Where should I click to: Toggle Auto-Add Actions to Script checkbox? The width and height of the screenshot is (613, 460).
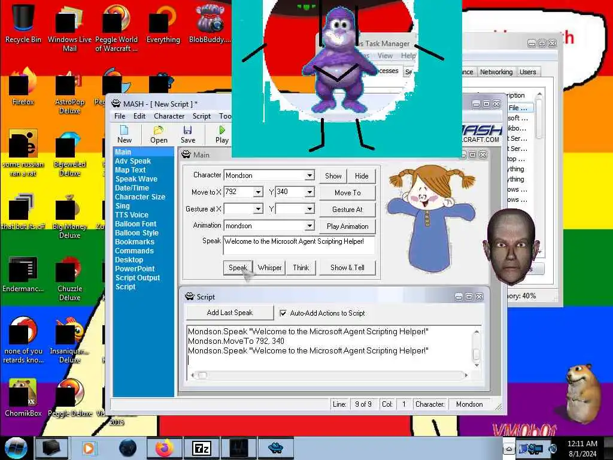[x=283, y=313]
